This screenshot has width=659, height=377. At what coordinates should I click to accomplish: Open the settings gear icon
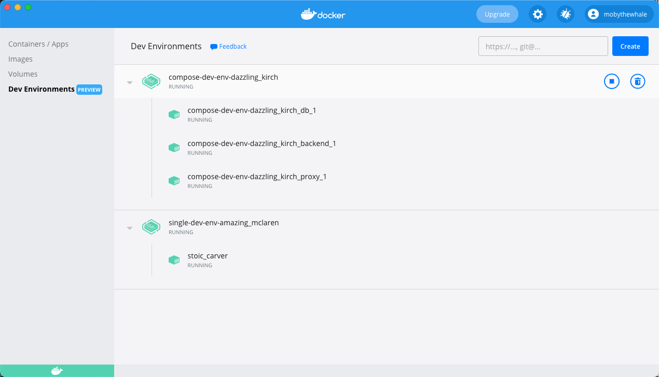(538, 15)
